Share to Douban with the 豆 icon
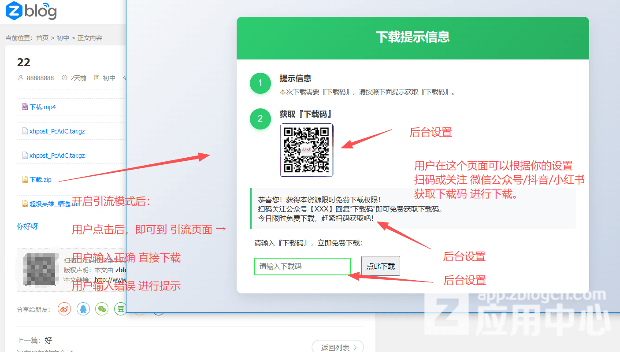This screenshot has height=352, width=620. tap(120, 309)
